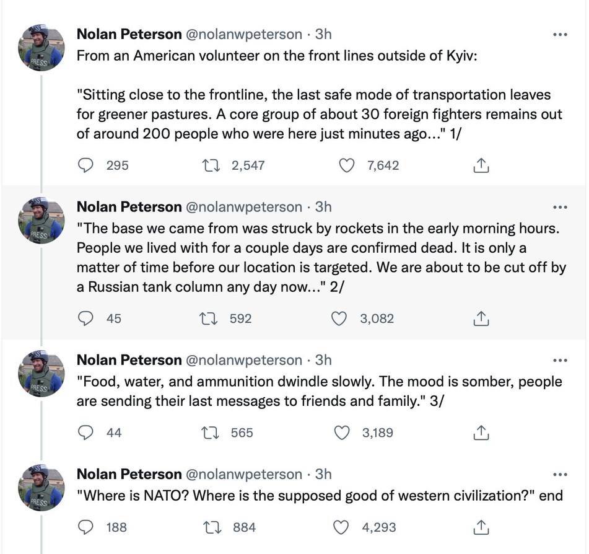
Task: Reply to the first tweet about Kyiv volunteer
Action: coord(86,165)
